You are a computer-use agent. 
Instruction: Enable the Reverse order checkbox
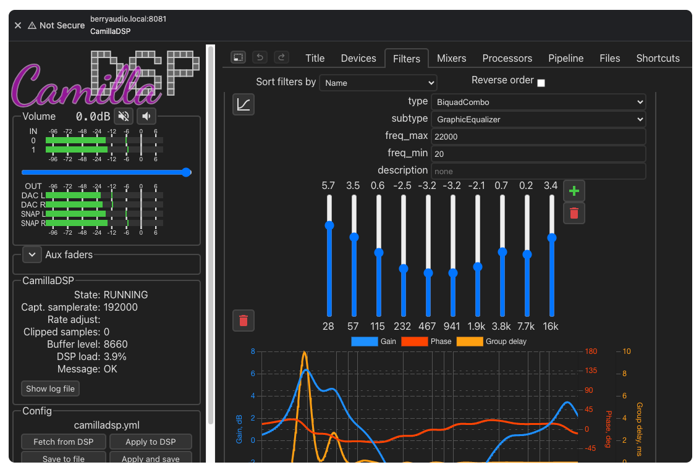click(541, 83)
